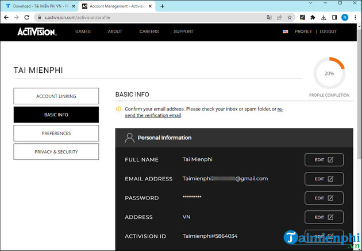Click the browser back arrow

click(6, 18)
